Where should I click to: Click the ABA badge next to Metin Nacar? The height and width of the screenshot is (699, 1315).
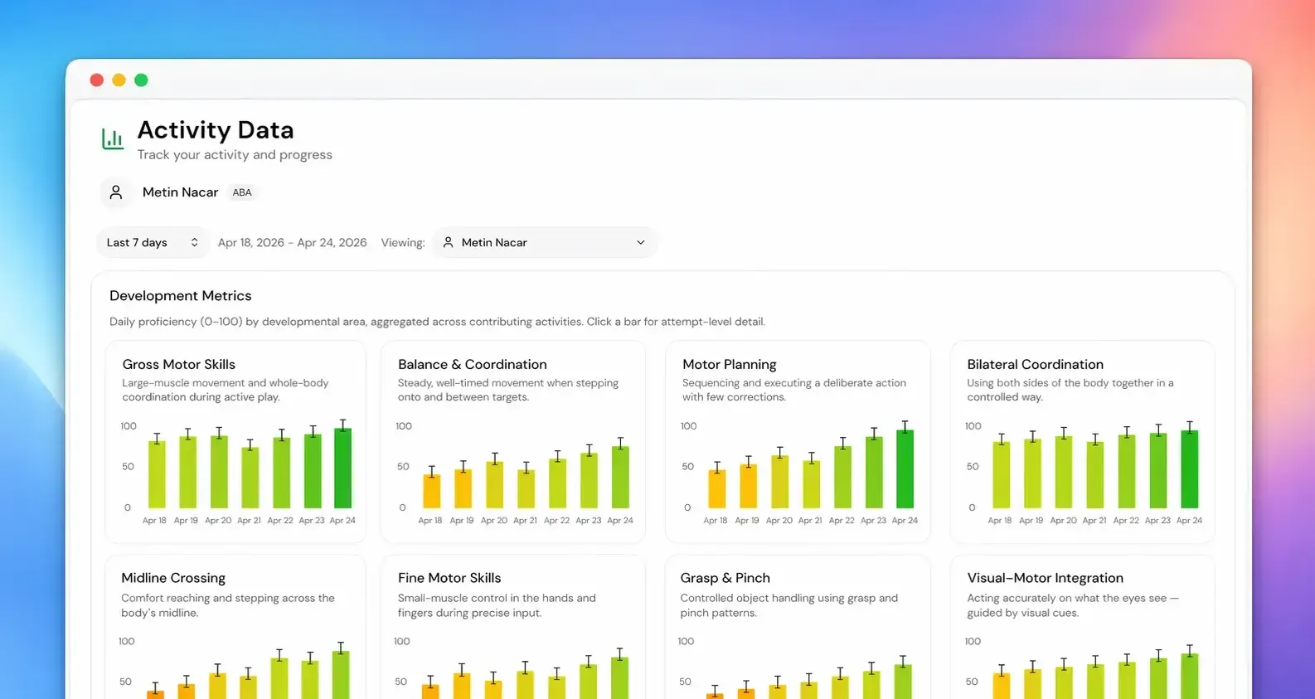click(242, 192)
